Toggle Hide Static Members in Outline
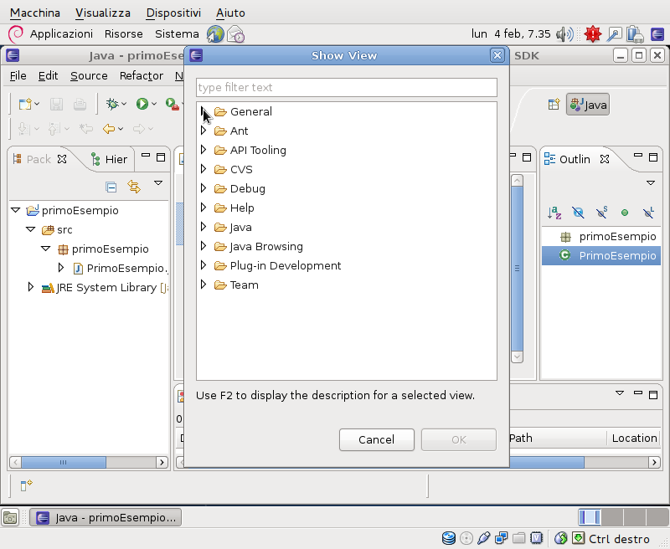The width and height of the screenshot is (670, 549). 601,213
